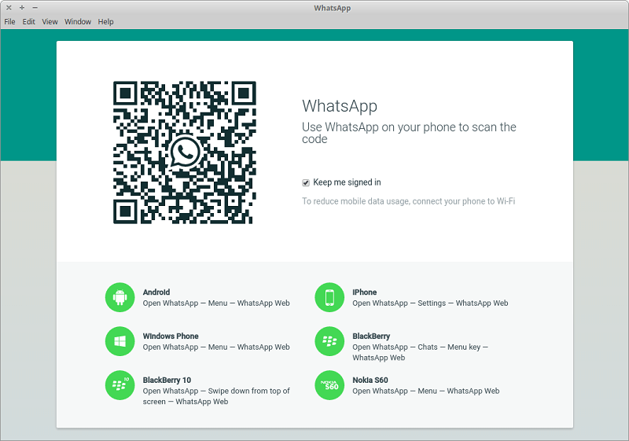Open the Window menu
The width and height of the screenshot is (629, 441).
[x=78, y=22]
